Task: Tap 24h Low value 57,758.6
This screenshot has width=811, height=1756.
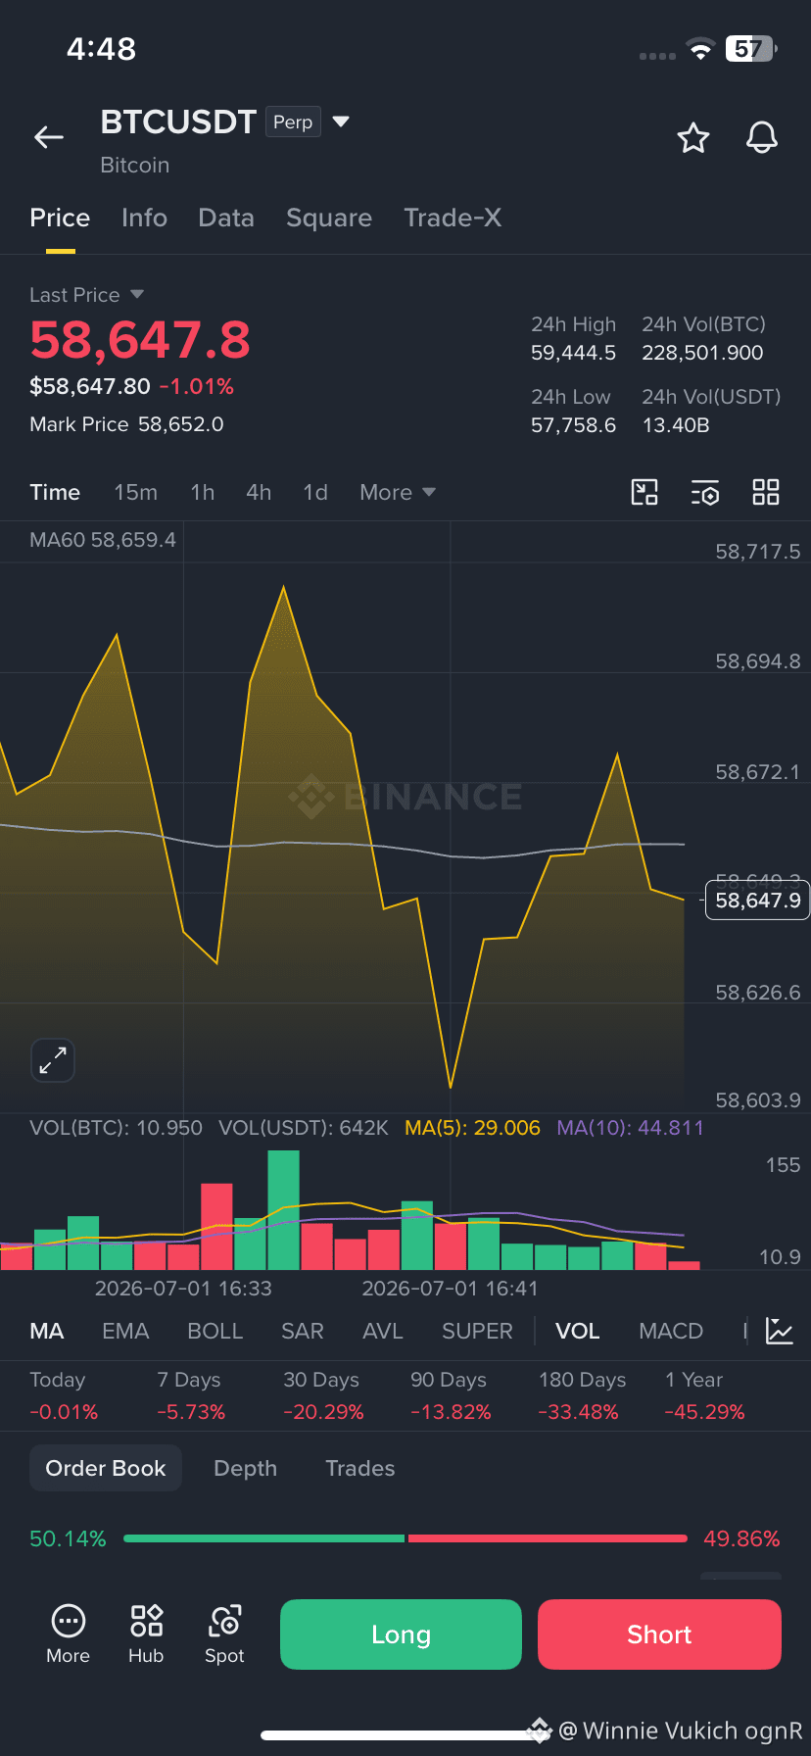Action: pos(573,425)
